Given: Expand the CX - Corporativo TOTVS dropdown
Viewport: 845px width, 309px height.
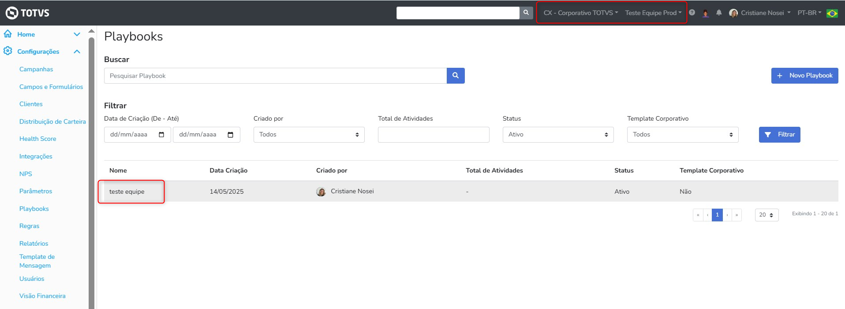Looking at the screenshot, I should [x=580, y=13].
